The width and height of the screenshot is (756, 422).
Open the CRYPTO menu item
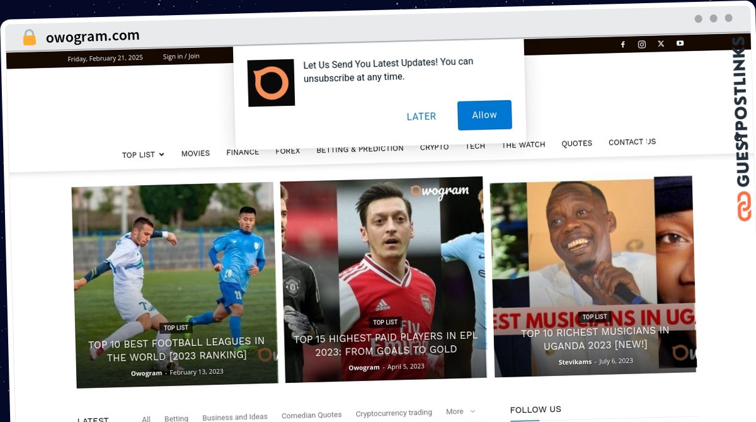434,147
